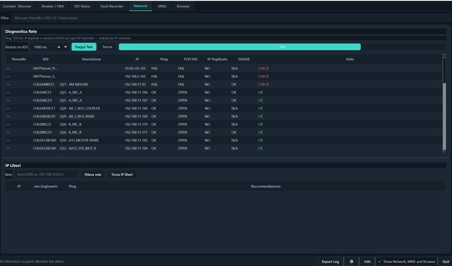Select the Network tab
452x266 pixels.
pyautogui.click(x=140, y=6)
